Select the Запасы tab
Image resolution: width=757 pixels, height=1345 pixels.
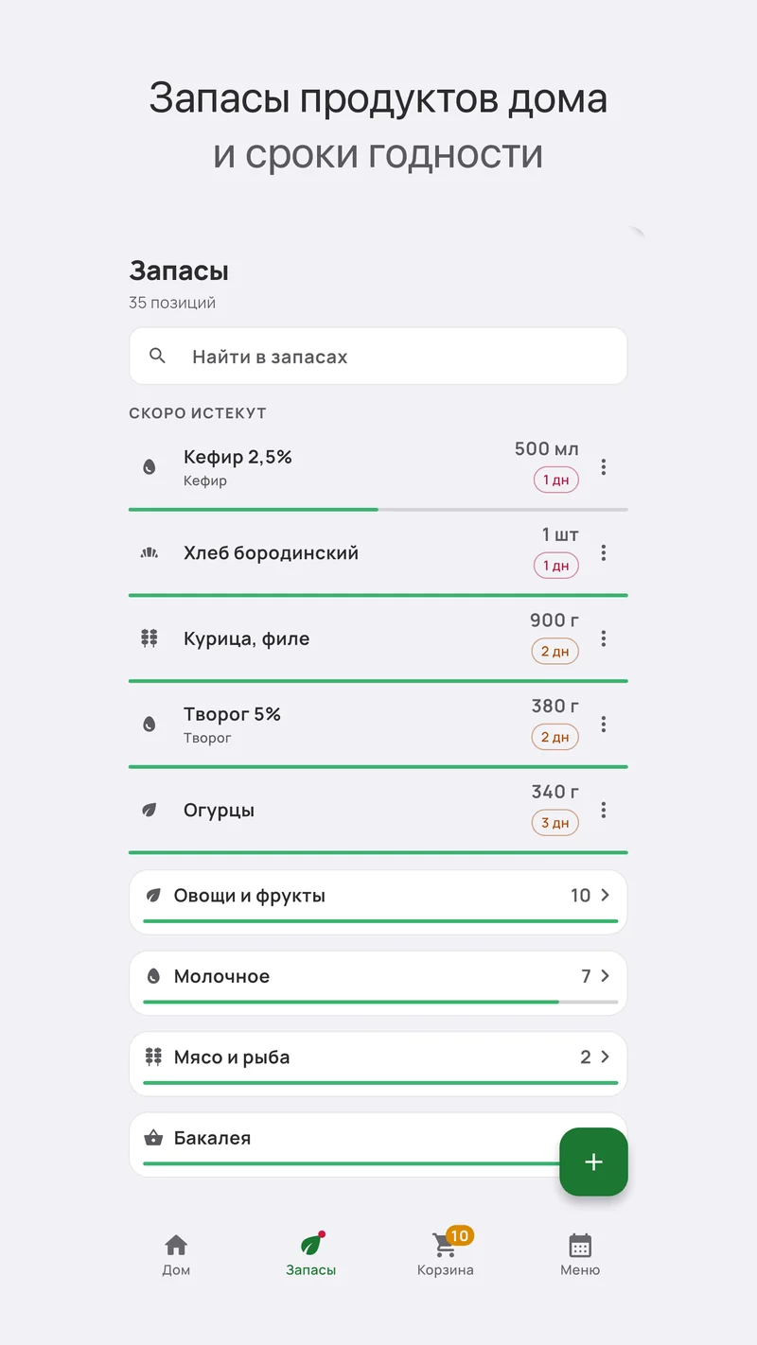click(x=311, y=1255)
